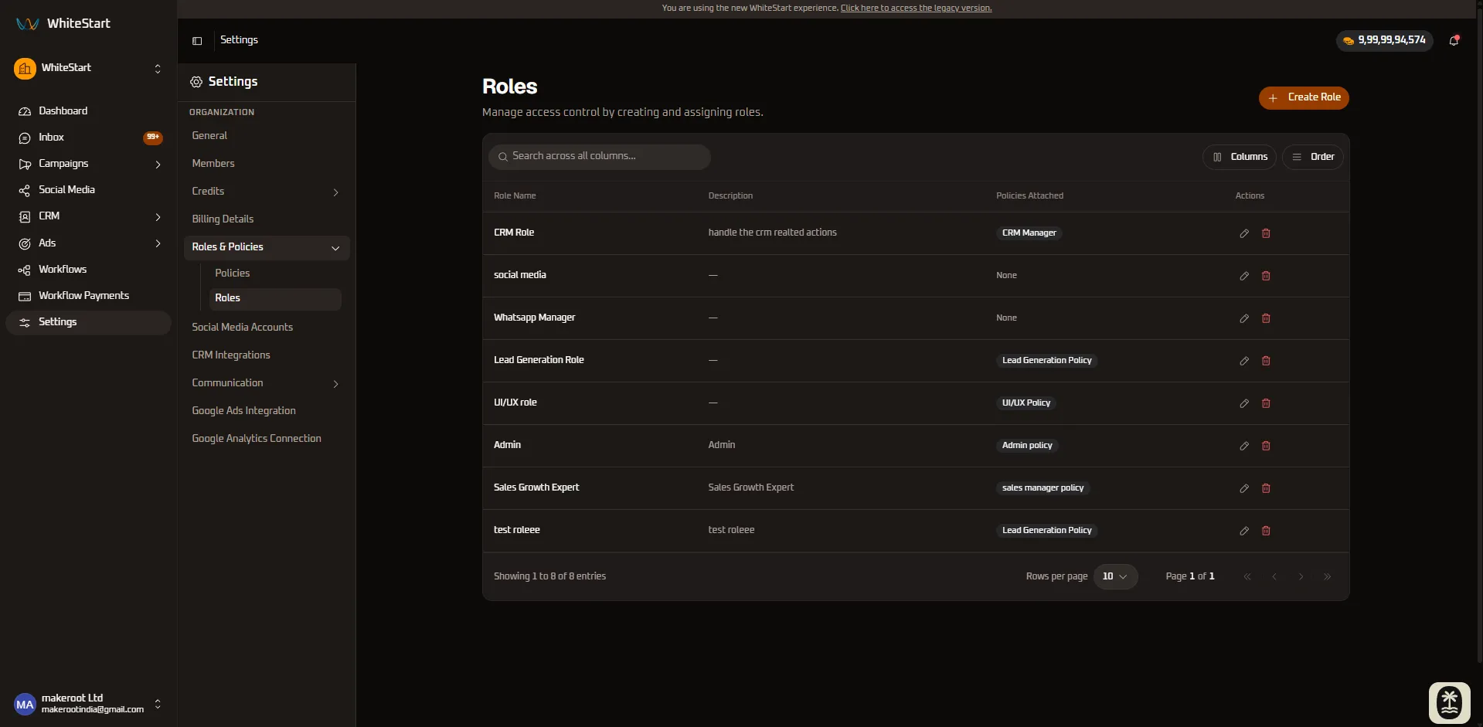Click the credits balance coin badge
Viewport: 1483px width, 727px height.
click(x=1384, y=40)
